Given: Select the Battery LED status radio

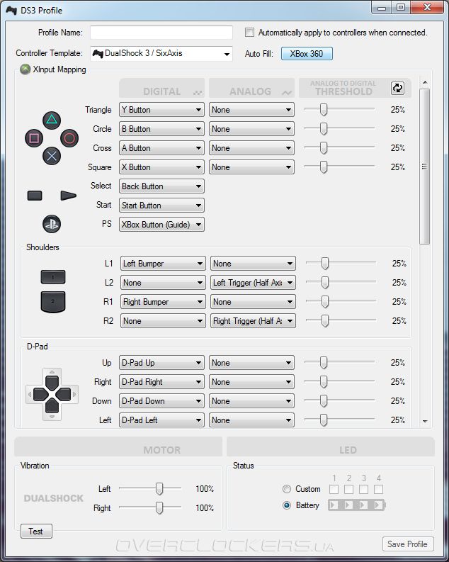Looking at the screenshot, I should tap(287, 505).
